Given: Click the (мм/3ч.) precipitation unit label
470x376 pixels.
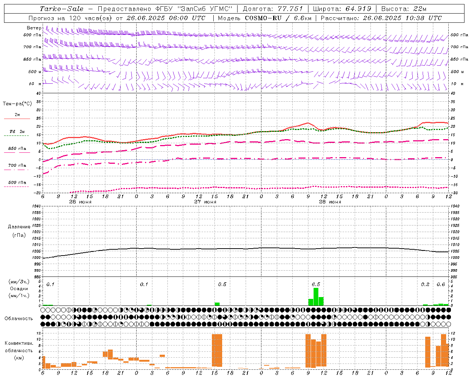Looking at the screenshot, I should (19, 282).
